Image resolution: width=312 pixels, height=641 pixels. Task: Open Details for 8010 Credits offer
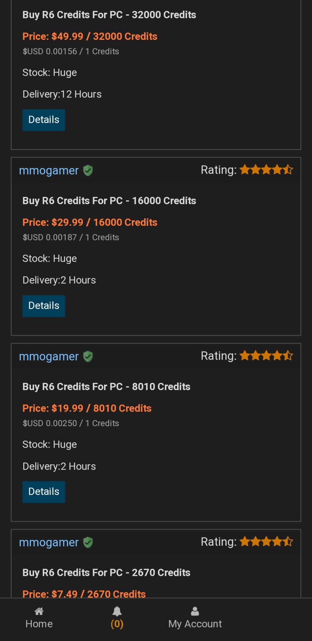point(44,492)
